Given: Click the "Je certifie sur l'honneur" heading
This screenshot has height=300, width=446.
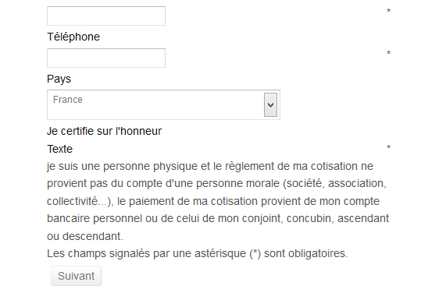Looking at the screenshot, I should coord(104,131).
